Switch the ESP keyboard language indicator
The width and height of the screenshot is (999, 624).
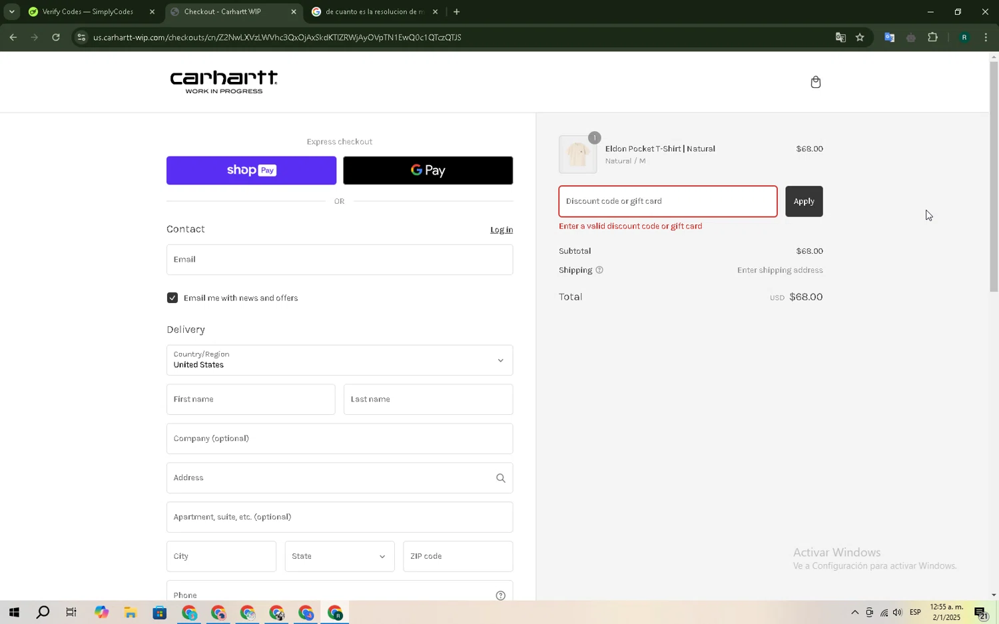pyautogui.click(x=915, y=612)
